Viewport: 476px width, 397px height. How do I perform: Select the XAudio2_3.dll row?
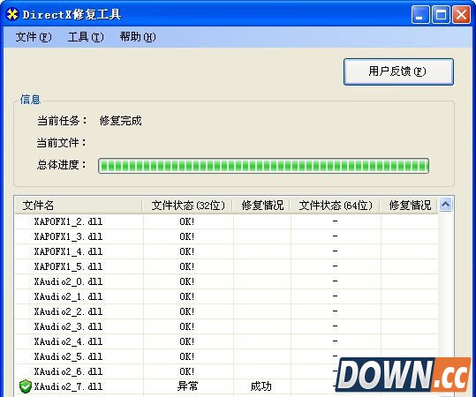(226, 326)
